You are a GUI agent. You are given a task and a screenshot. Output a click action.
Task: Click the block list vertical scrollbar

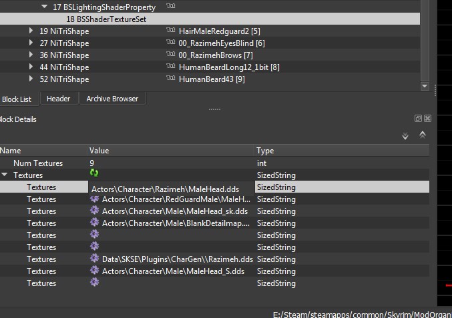tap(425, 40)
